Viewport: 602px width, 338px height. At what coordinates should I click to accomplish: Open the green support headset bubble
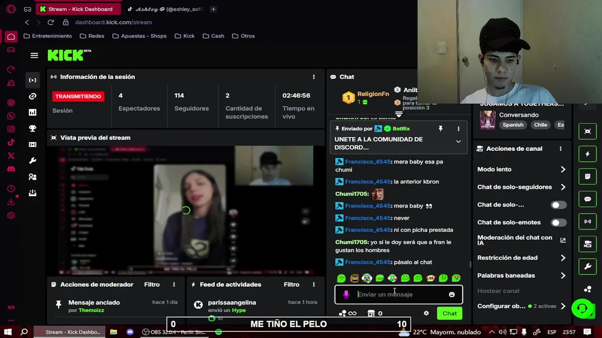click(x=582, y=308)
